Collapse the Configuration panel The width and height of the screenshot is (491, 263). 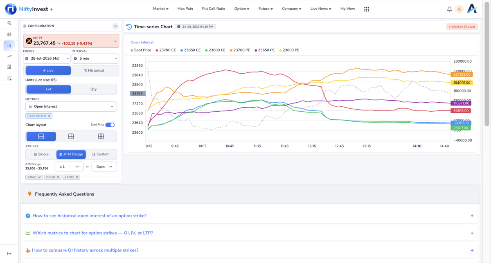[x=115, y=26]
